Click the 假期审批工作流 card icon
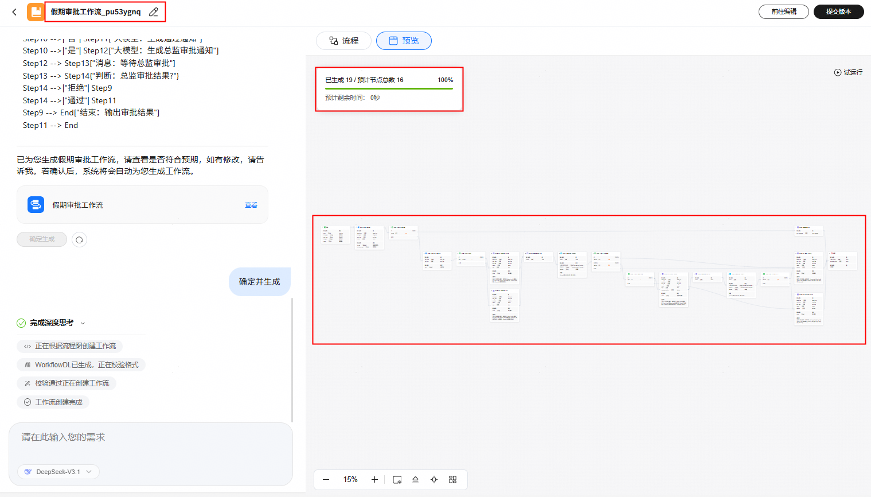Screen dimensions: 871x497 [36, 205]
